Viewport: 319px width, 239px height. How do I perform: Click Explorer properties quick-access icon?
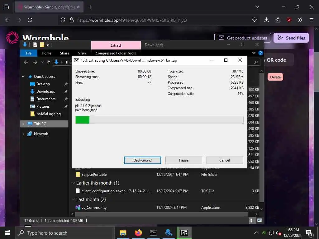(x=35, y=45)
